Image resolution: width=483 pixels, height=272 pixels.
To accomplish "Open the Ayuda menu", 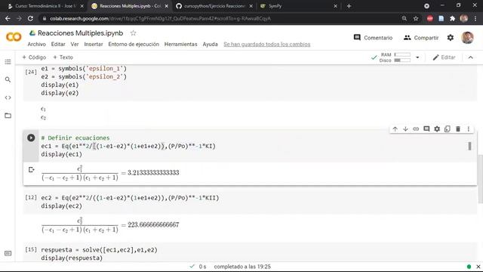I will click(x=210, y=44).
